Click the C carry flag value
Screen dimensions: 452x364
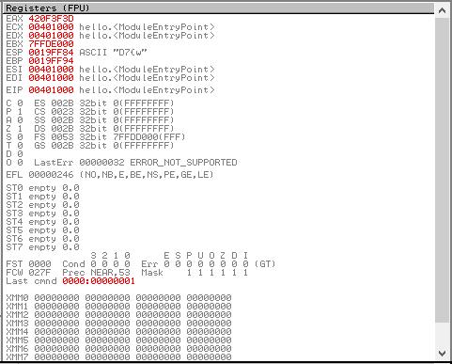click(20, 103)
